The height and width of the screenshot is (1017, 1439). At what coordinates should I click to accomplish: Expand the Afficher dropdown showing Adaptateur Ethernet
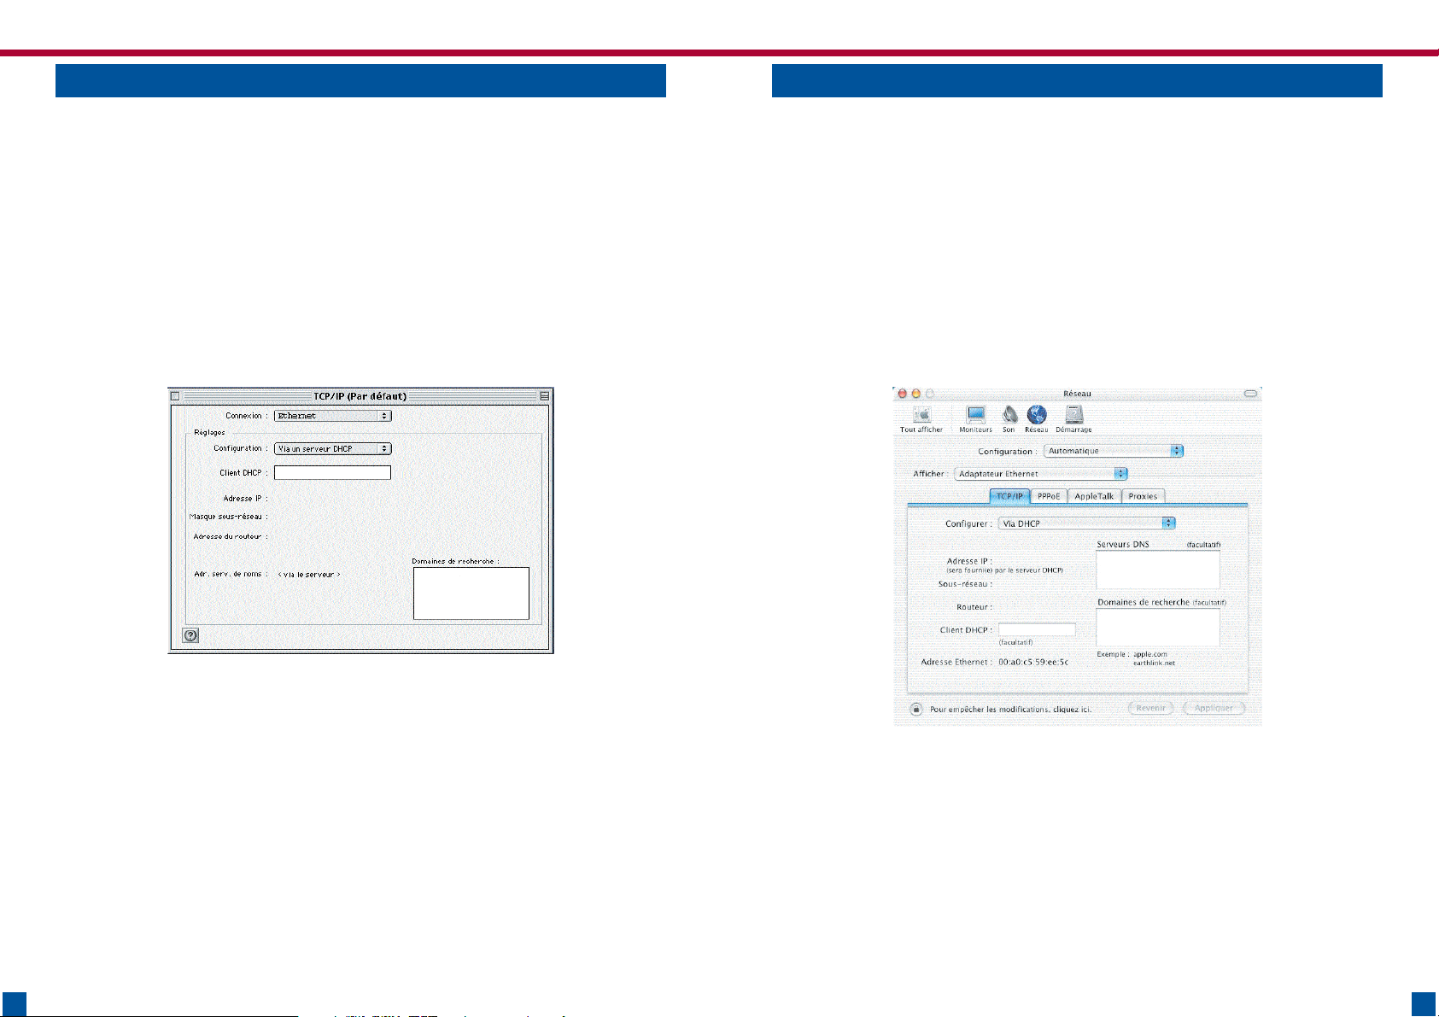1040,474
